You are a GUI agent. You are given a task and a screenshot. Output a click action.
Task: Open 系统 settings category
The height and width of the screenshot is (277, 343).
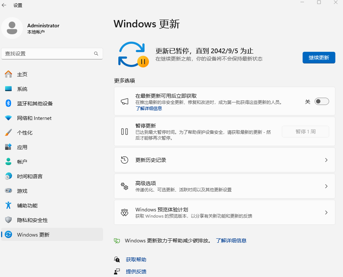point(52,89)
